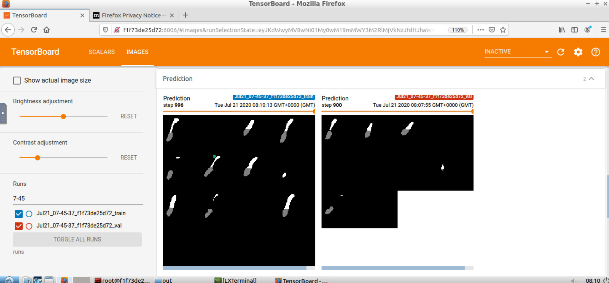Click the step 900 label
The image size is (609, 283).
pos(332,105)
